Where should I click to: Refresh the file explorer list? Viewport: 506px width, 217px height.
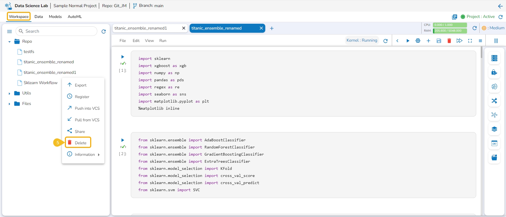[x=104, y=31]
